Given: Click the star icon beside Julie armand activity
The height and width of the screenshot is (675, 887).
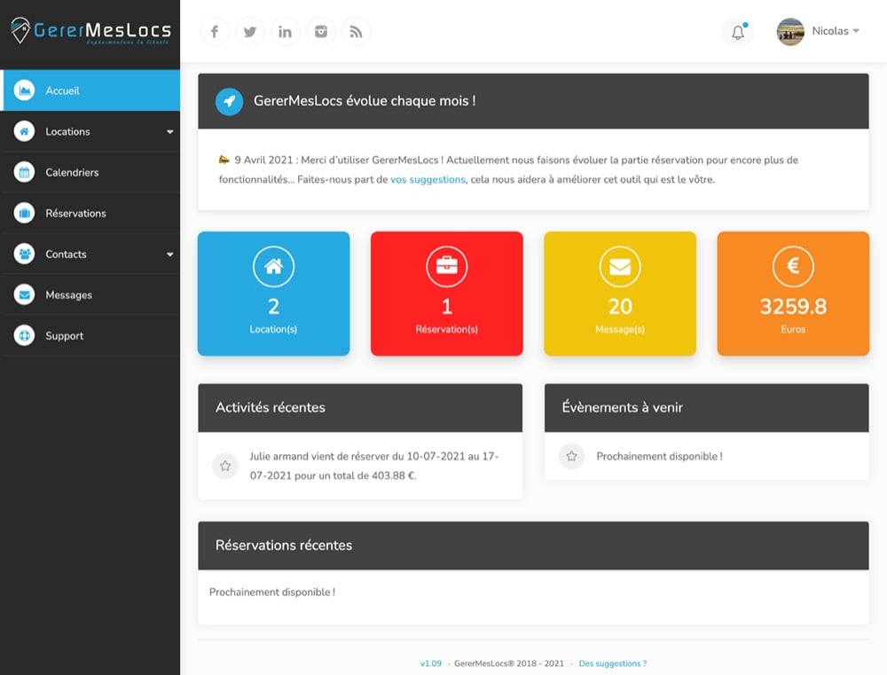Looking at the screenshot, I should [x=225, y=466].
